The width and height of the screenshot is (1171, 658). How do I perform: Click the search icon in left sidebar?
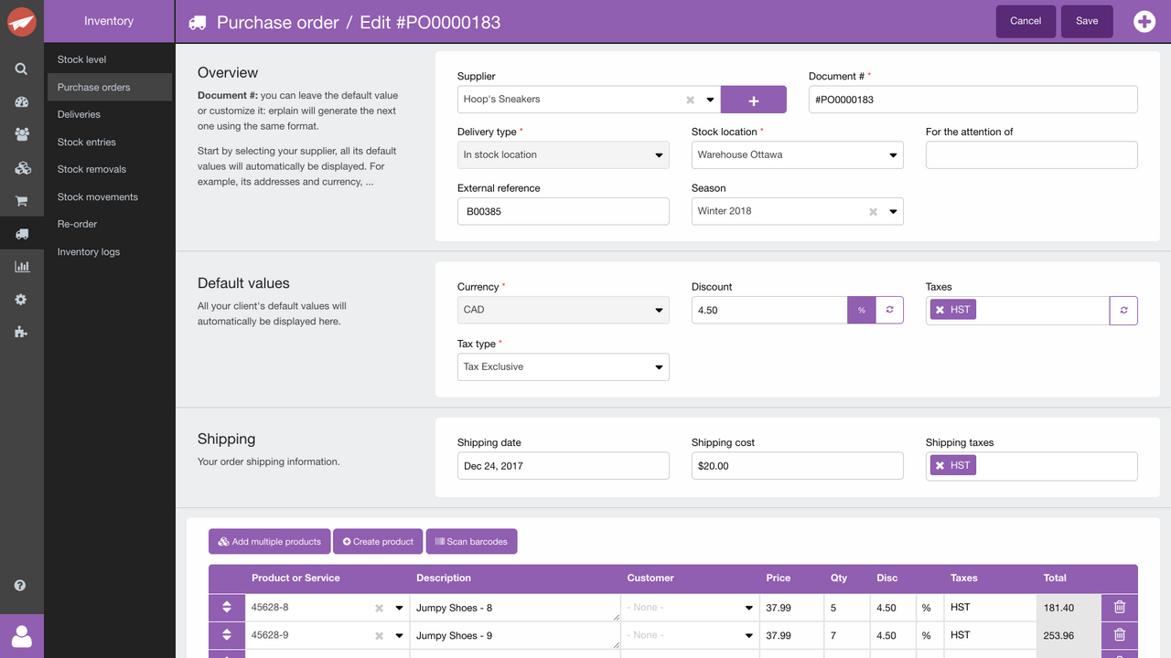[21, 69]
